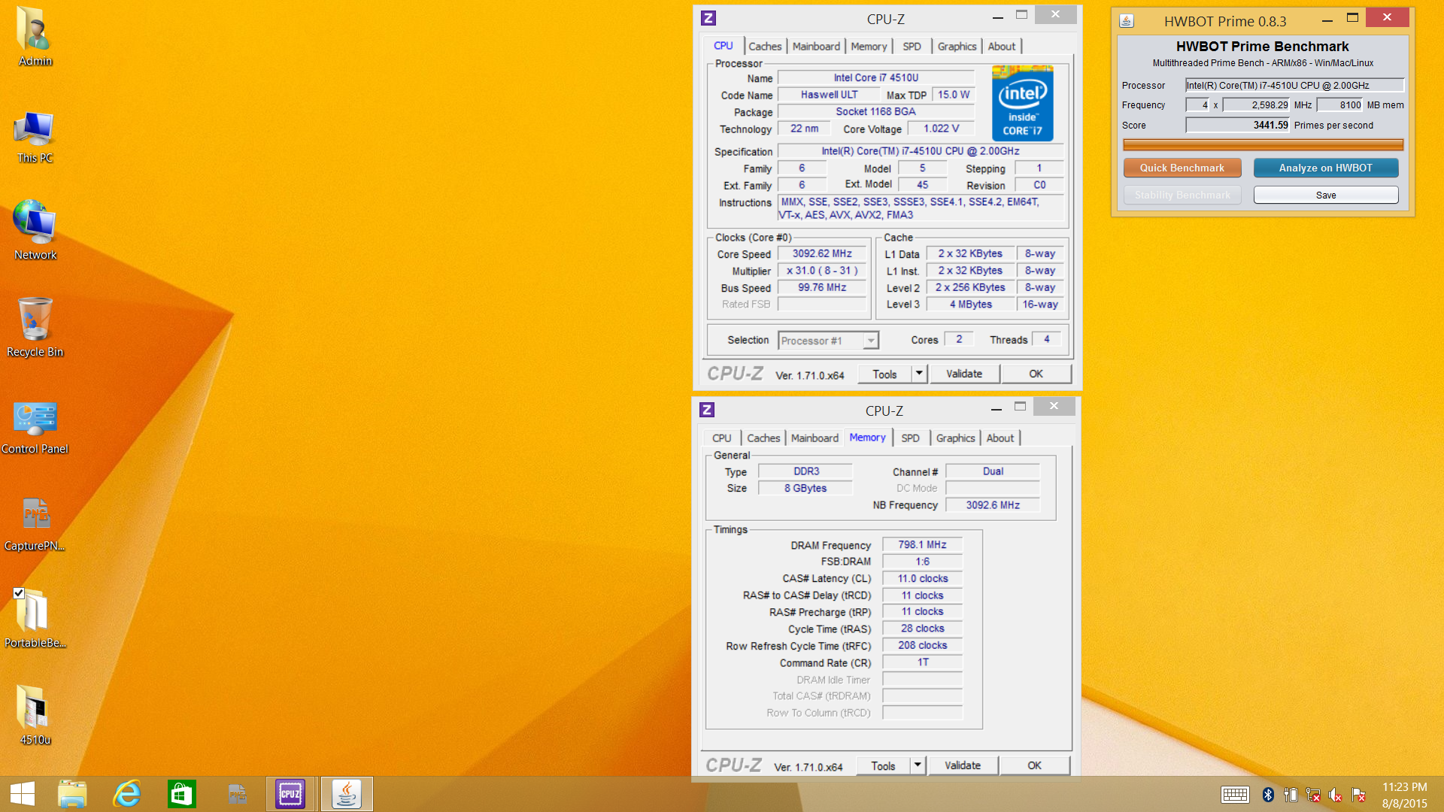
Task: Expand the Tools arrow in upper CPU-Z
Action: coord(919,374)
